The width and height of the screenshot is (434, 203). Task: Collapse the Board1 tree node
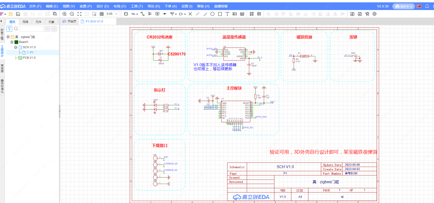pos(12,42)
